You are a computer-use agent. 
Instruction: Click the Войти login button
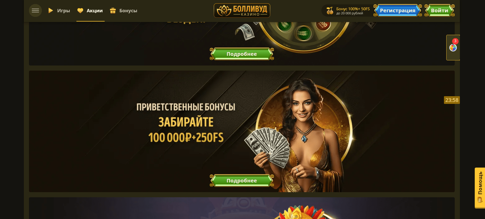click(440, 10)
